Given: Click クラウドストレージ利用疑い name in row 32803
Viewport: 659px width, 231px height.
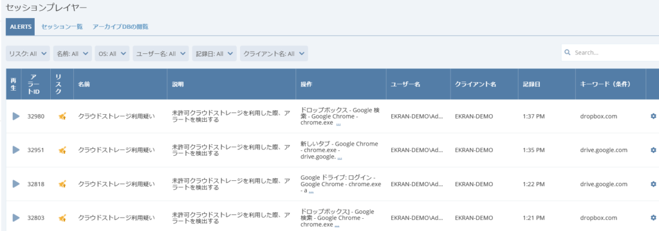Looking at the screenshot, I should [x=116, y=218].
